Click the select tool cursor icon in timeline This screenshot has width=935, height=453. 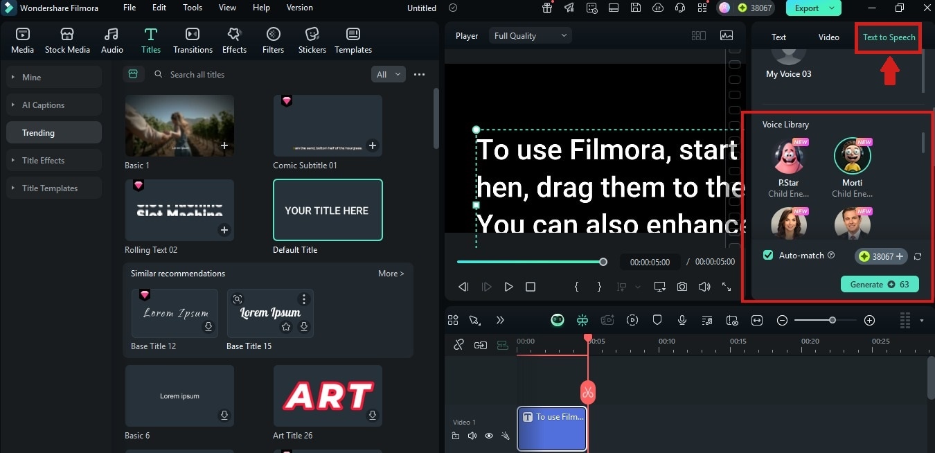pos(474,320)
